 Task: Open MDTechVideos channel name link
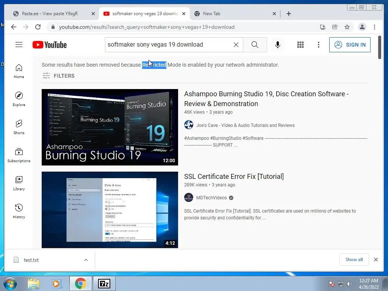(x=211, y=198)
